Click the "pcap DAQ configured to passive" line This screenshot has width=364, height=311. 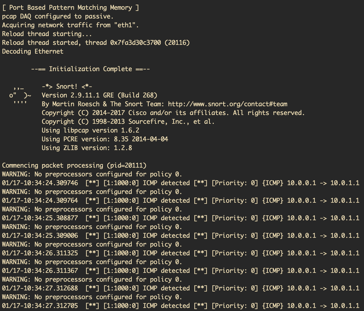point(58,16)
